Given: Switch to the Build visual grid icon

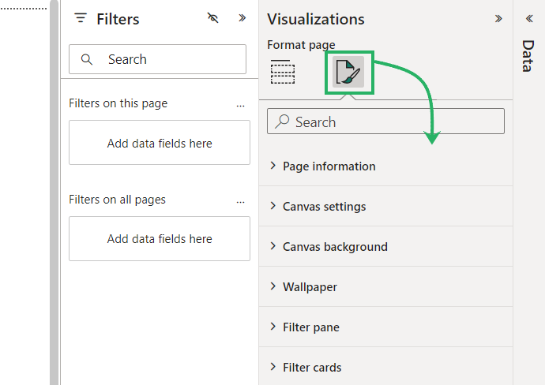Looking at the screenshot, I should click(283, 73).
